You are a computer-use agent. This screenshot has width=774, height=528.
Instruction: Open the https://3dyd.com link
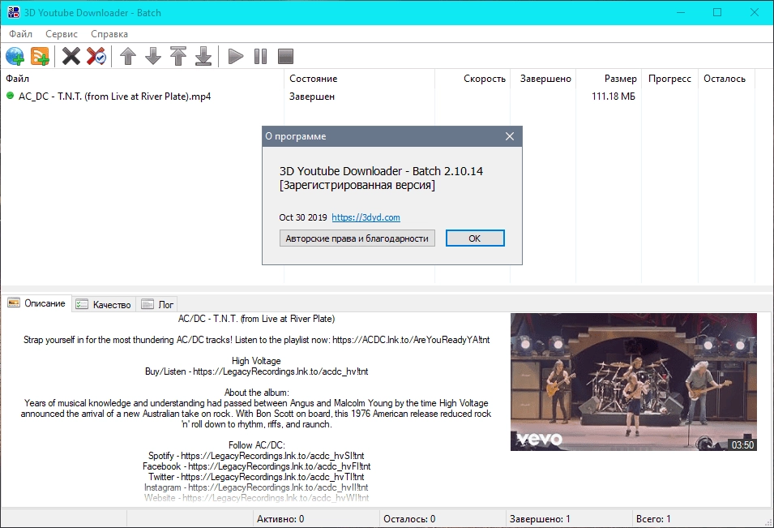click(x=366, y=217)
